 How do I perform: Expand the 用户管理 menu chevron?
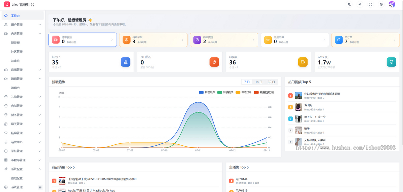40,25
